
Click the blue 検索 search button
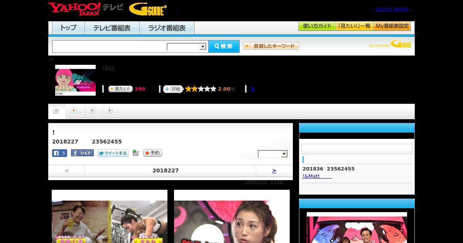tap(224, 46)
